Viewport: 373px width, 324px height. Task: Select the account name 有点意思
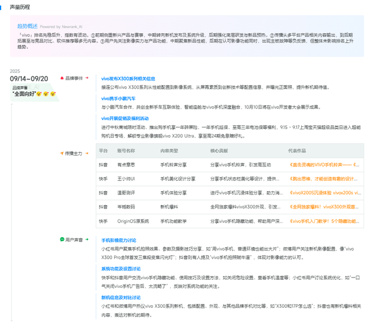coord(126,164)
